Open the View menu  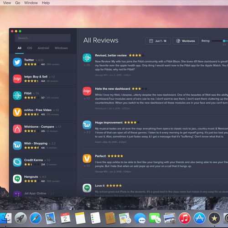click(x=7, y=3)
